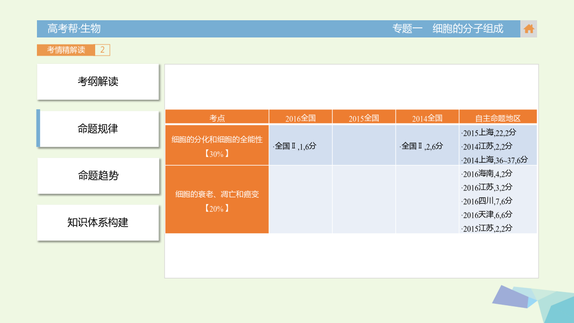This screenshot has height=323, width=574.
Task: Click the 2016四川,7,6分 entry
Action: (486, 201)
